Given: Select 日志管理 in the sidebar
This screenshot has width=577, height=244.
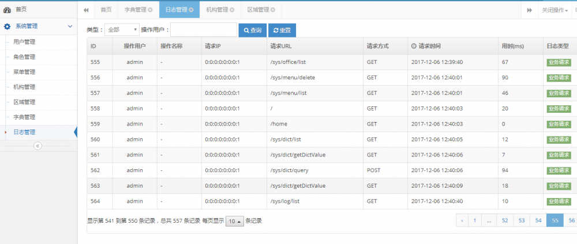Looking at the screenshot, I should pyautogui.click(x=39, y=132).
